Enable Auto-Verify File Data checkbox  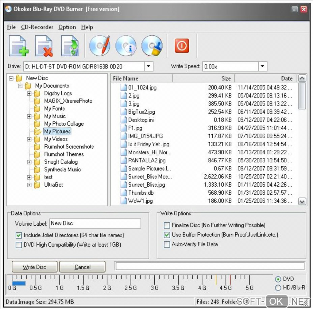click(x=167, y=244)
